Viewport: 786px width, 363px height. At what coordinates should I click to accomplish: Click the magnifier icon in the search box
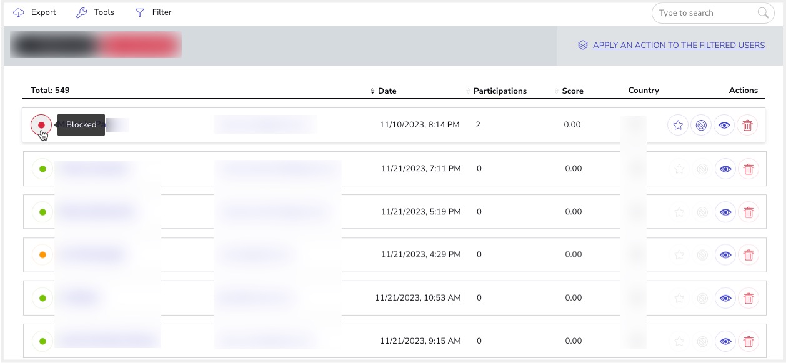pos(763,13)
